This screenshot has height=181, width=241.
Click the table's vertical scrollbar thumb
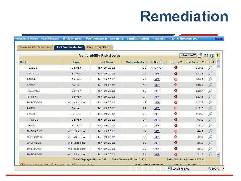coord(218,66)
